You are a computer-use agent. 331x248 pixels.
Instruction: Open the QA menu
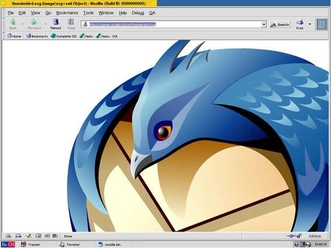152,13
